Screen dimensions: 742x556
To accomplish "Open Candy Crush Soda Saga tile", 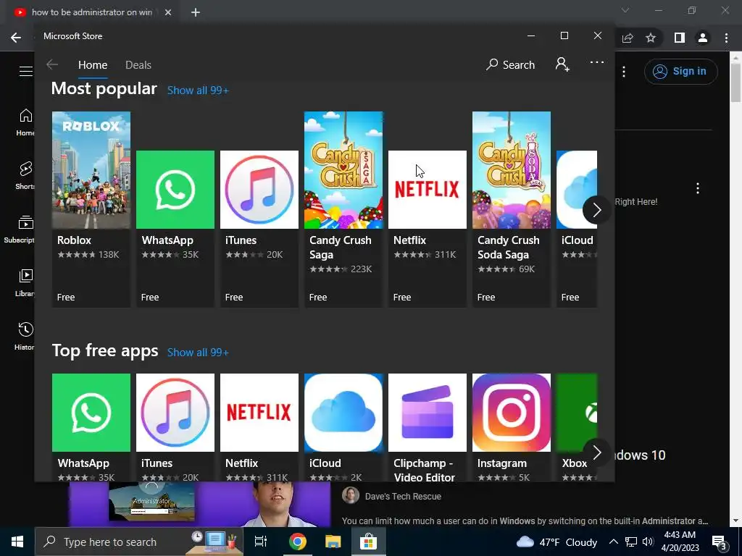I will point(512,209).
